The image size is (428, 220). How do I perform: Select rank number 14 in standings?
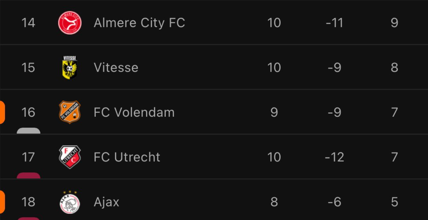tap(28, 23)
